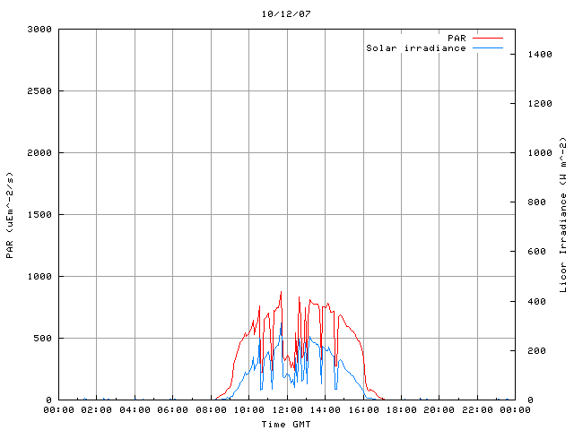Click the right axis value 800
The image size is (574, 430).
[x=536, y=202]
